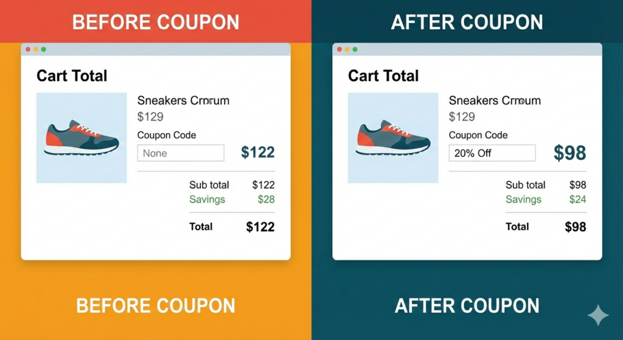Click the coupon field showing 20% Off
623x340 pixels.
tap(492, 153)
